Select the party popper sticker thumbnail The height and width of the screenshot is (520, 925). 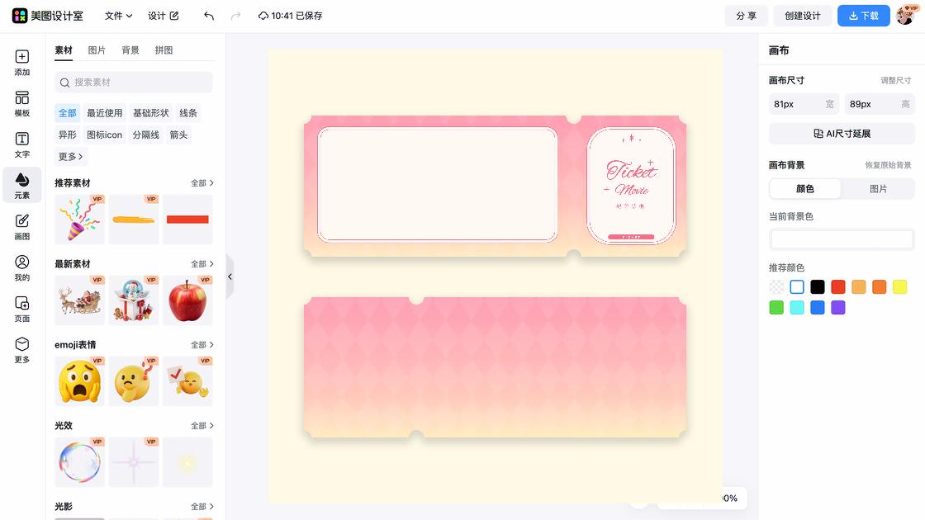click(x=79, y=220)
